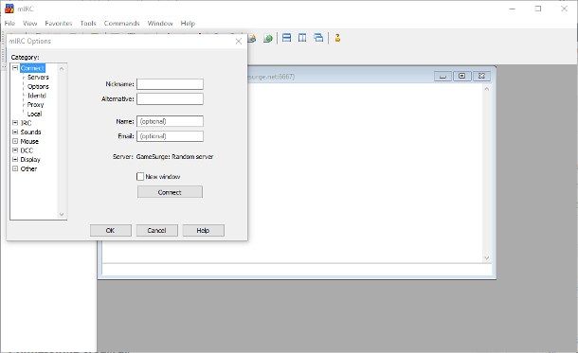This screenshot has height=353, width=578.
Task: Expand the Display category
Action: pos(15,159)
